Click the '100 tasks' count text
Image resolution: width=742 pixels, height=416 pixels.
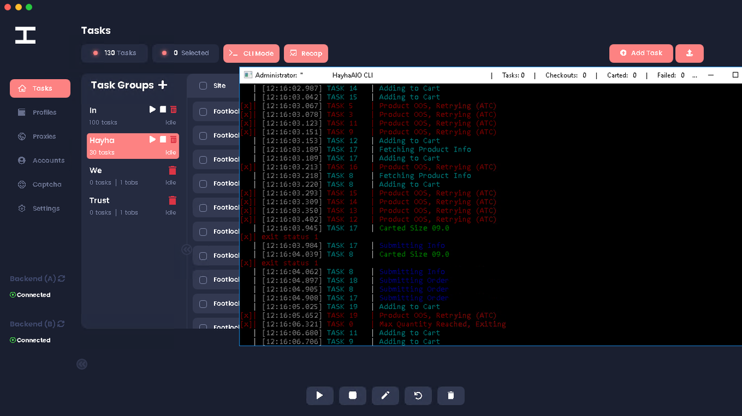(x=103, y=122)
